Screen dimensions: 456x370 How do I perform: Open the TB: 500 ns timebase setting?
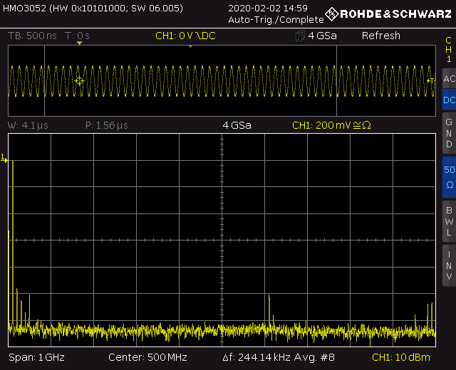(x=33, y=36)
